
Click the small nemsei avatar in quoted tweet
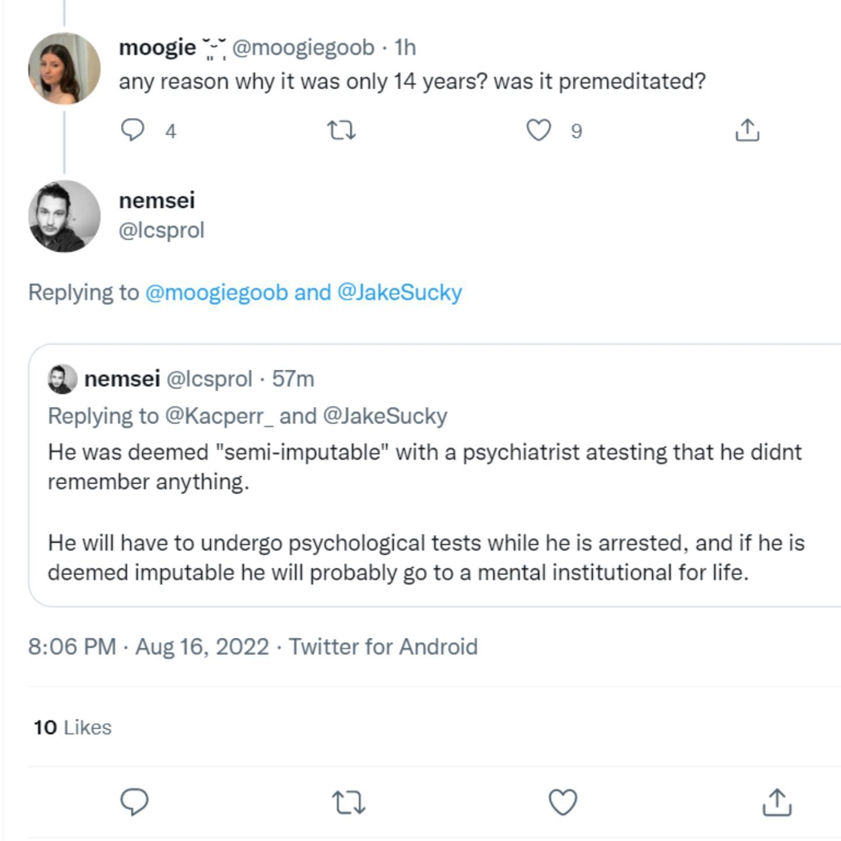click(x=62, y=379)
